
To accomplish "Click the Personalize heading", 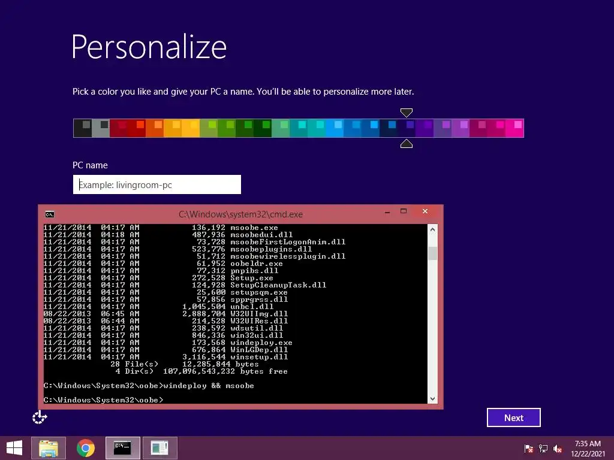I will (x=149, y=47).
